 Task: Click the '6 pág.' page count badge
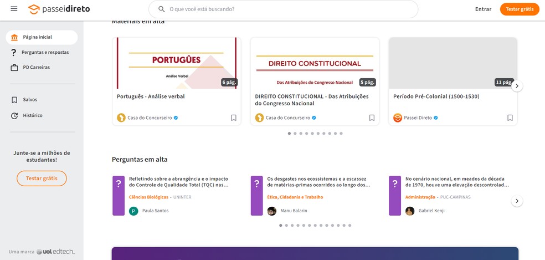click(x=229, y=83)
